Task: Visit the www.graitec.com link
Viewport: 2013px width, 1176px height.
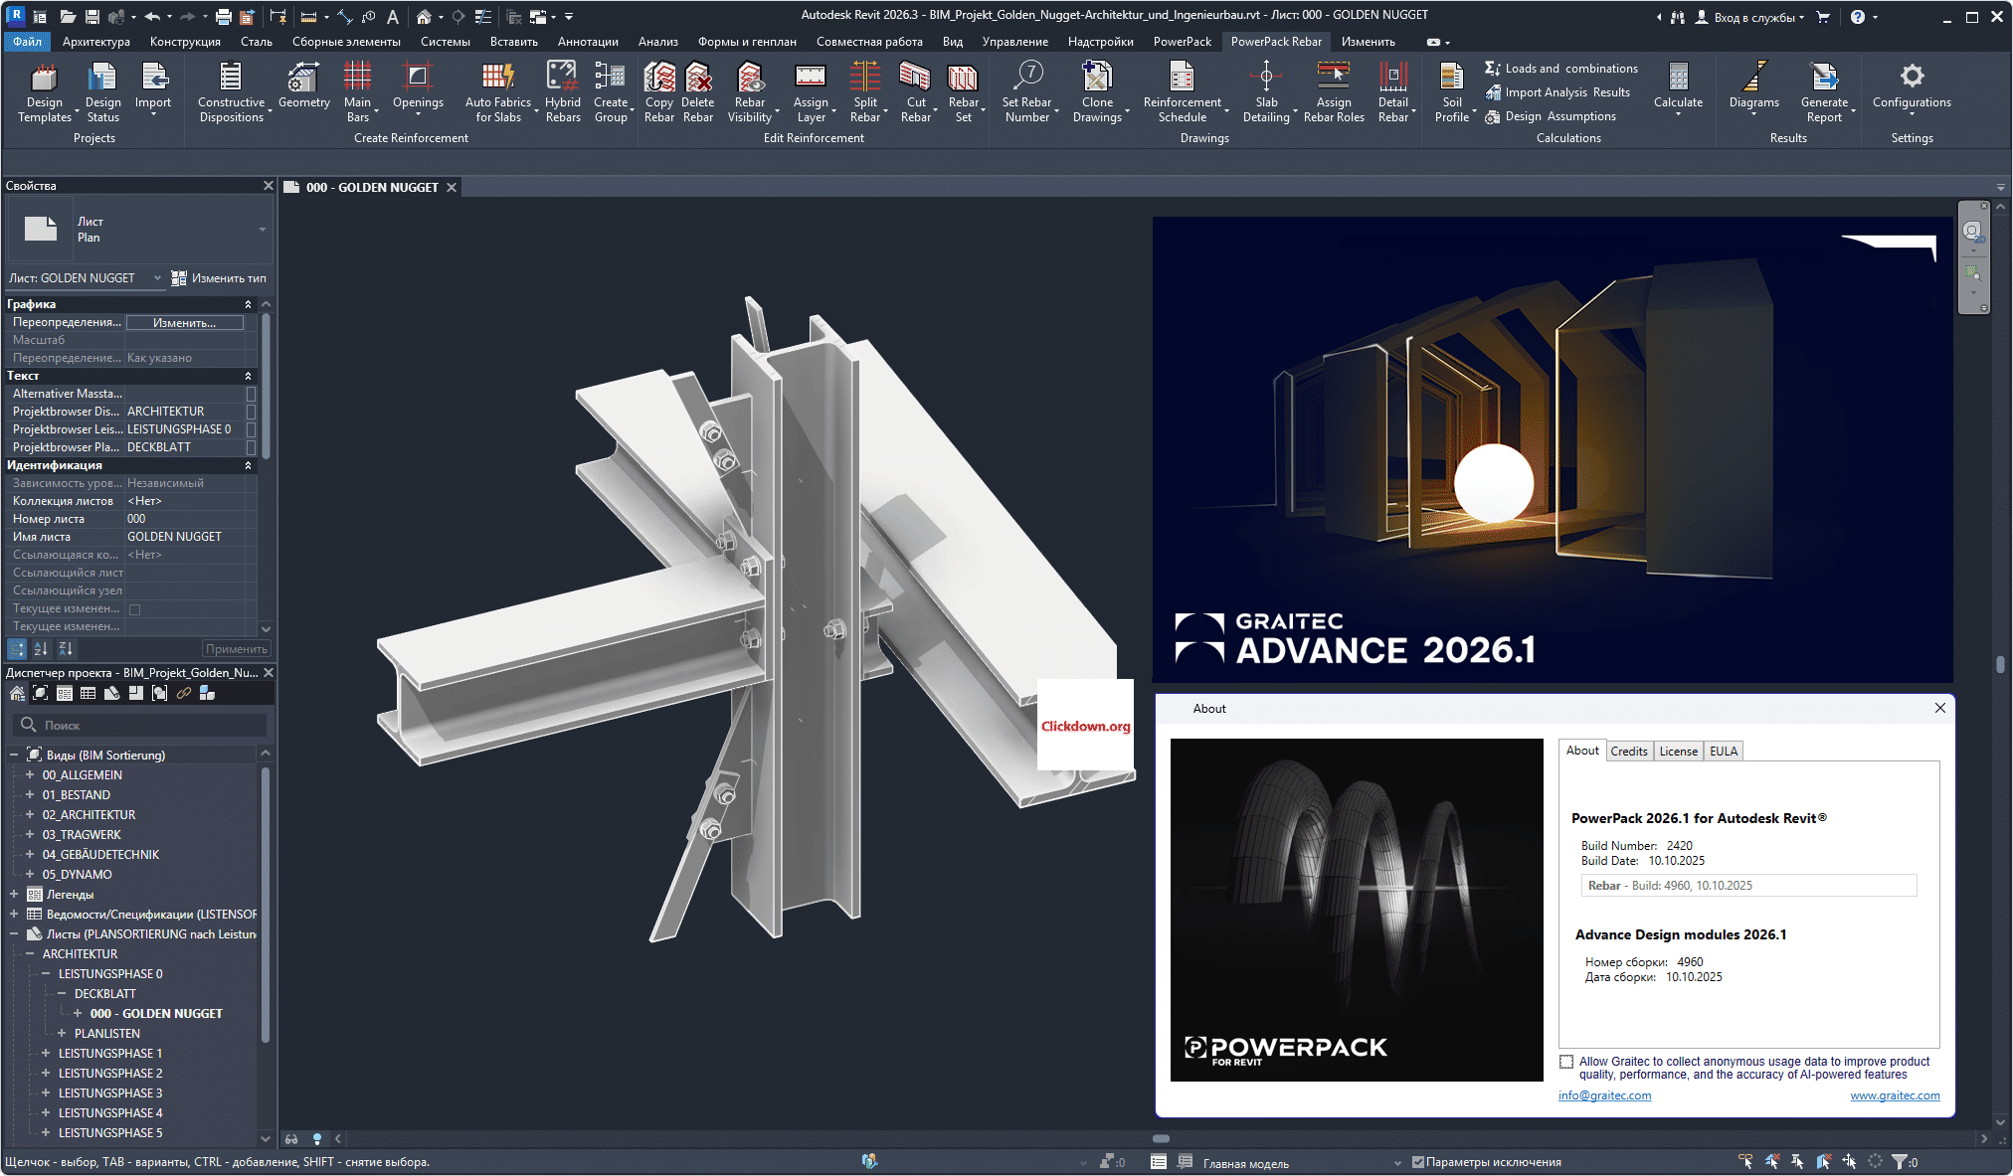Action: [1895, 1094]
